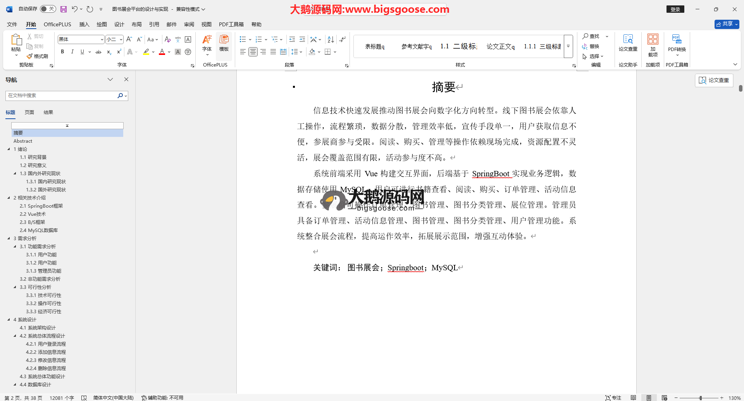Image resolution: width=744 pixels, height=401 pixels.
Task: Show paragraph marks icon
Action: tap(342, 39)
